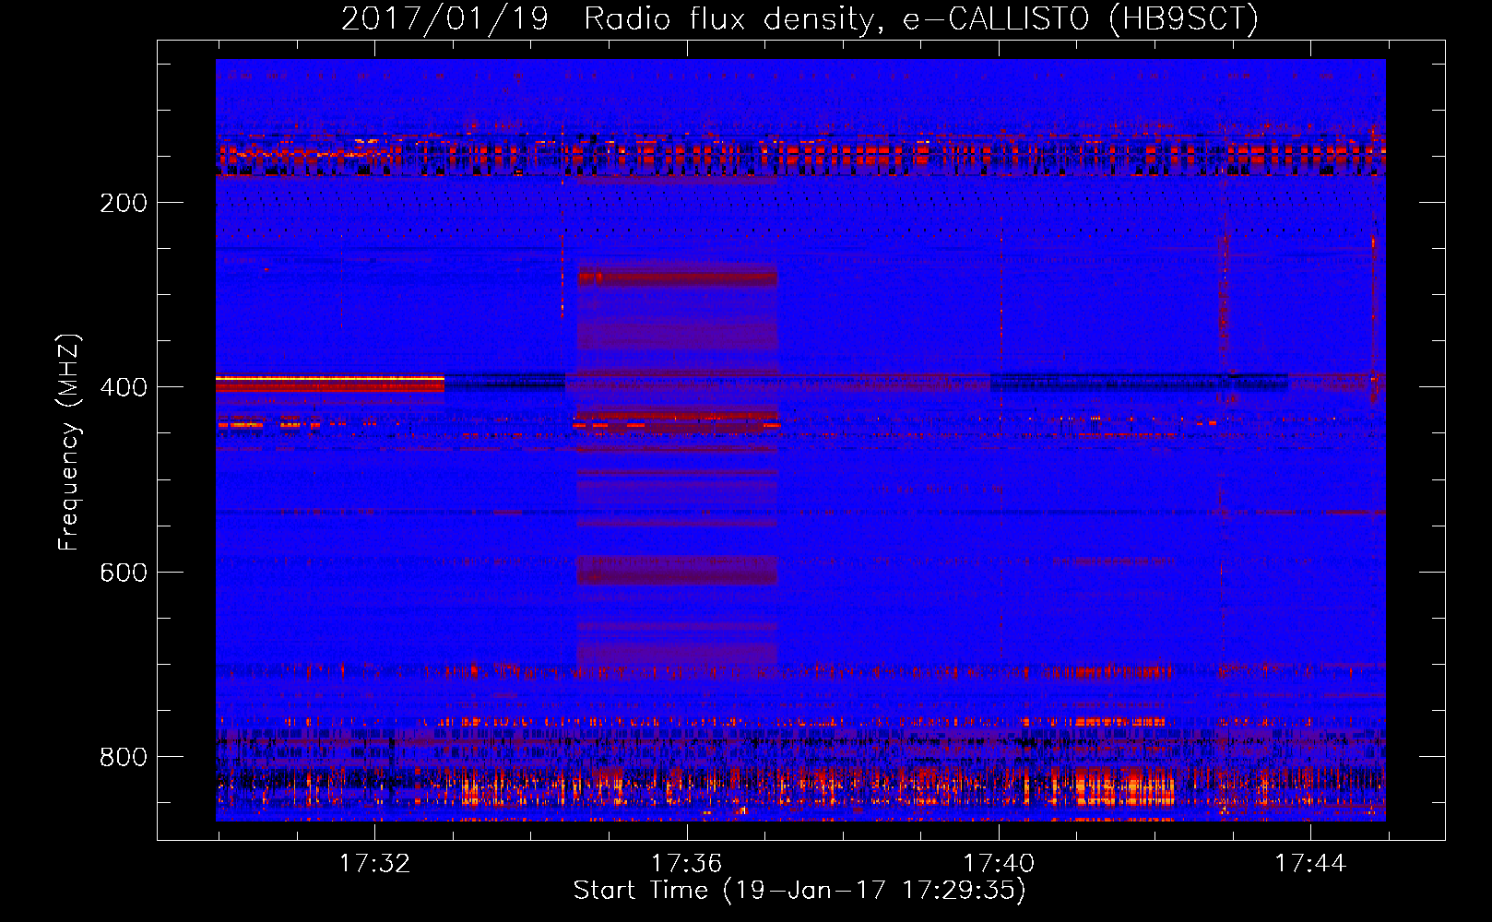Select the 'Frequency (MHZ)' axis label
Screen dimensions: 1492x922
click(x=69, y=443)
